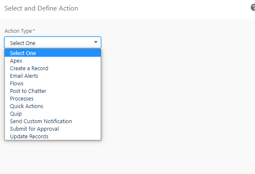The width and height of the screenshot is (255, 174).
Task: Open the Action Type combo box
Action: point(53,42)
